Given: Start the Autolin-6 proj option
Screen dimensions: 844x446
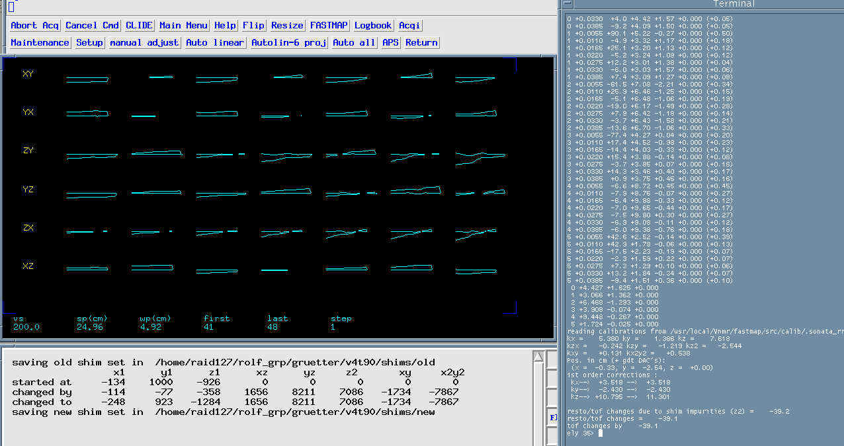Looking at the screenshot, I should [x=288, y=42].
